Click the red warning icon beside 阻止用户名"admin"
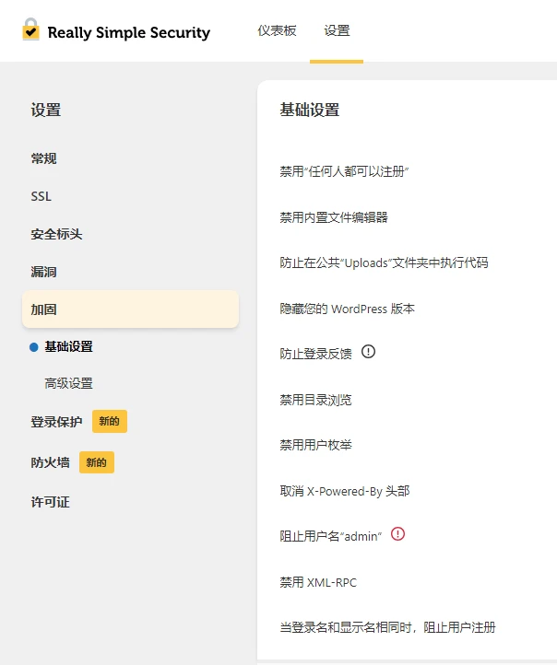The height and width of the screenshot is (665, 557). tap(397, 533)
